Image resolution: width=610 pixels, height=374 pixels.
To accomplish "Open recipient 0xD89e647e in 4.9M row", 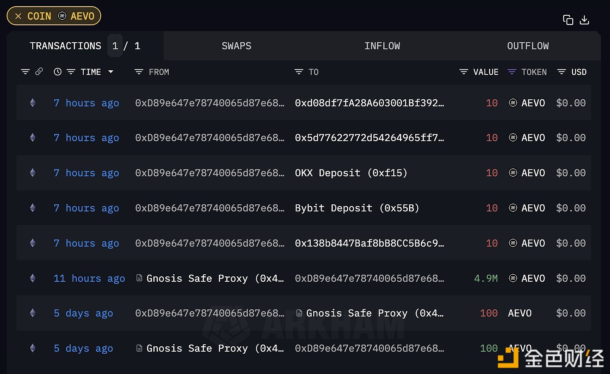I will coord(369,278).
